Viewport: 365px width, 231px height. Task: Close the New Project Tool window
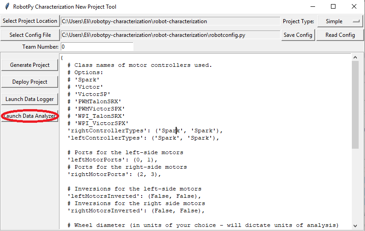tap(354, 6)
